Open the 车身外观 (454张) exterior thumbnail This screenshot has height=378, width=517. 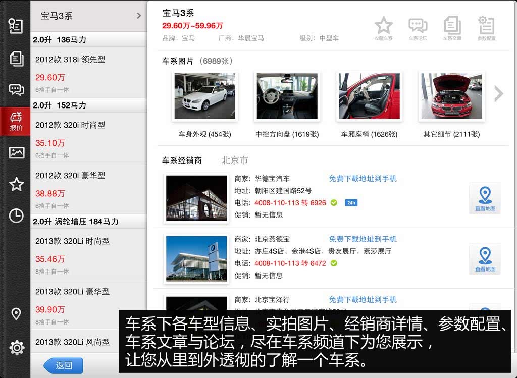tap(205, 96)
